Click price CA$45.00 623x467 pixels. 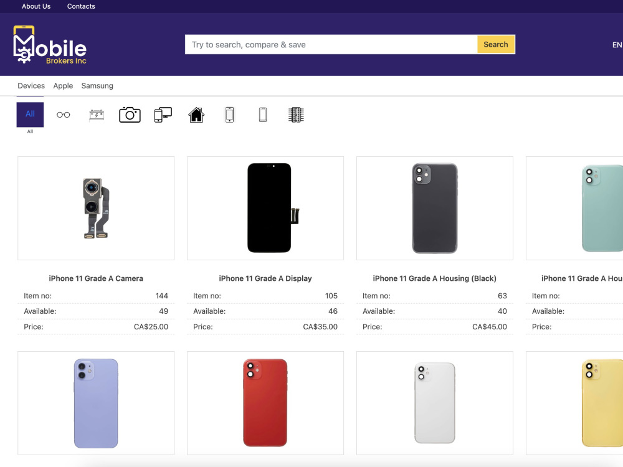tap(490, 327)
